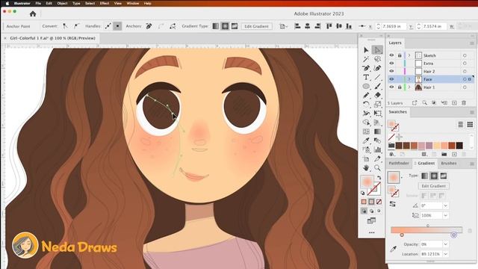The image size is (478, 269).
Task: Open gradient aspect ratio dropdown
Action: [446, 215]
